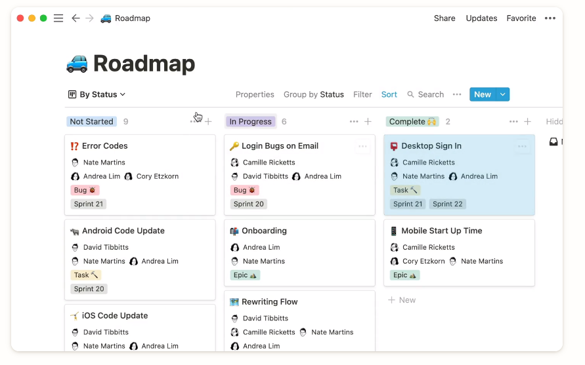
Task: Open view options ellipsis beside Search
Action: tap(457, 94)
